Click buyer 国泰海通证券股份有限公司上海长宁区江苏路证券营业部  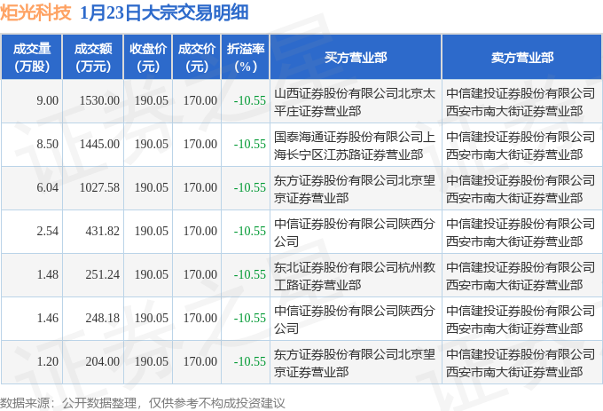tap(355, 146)
